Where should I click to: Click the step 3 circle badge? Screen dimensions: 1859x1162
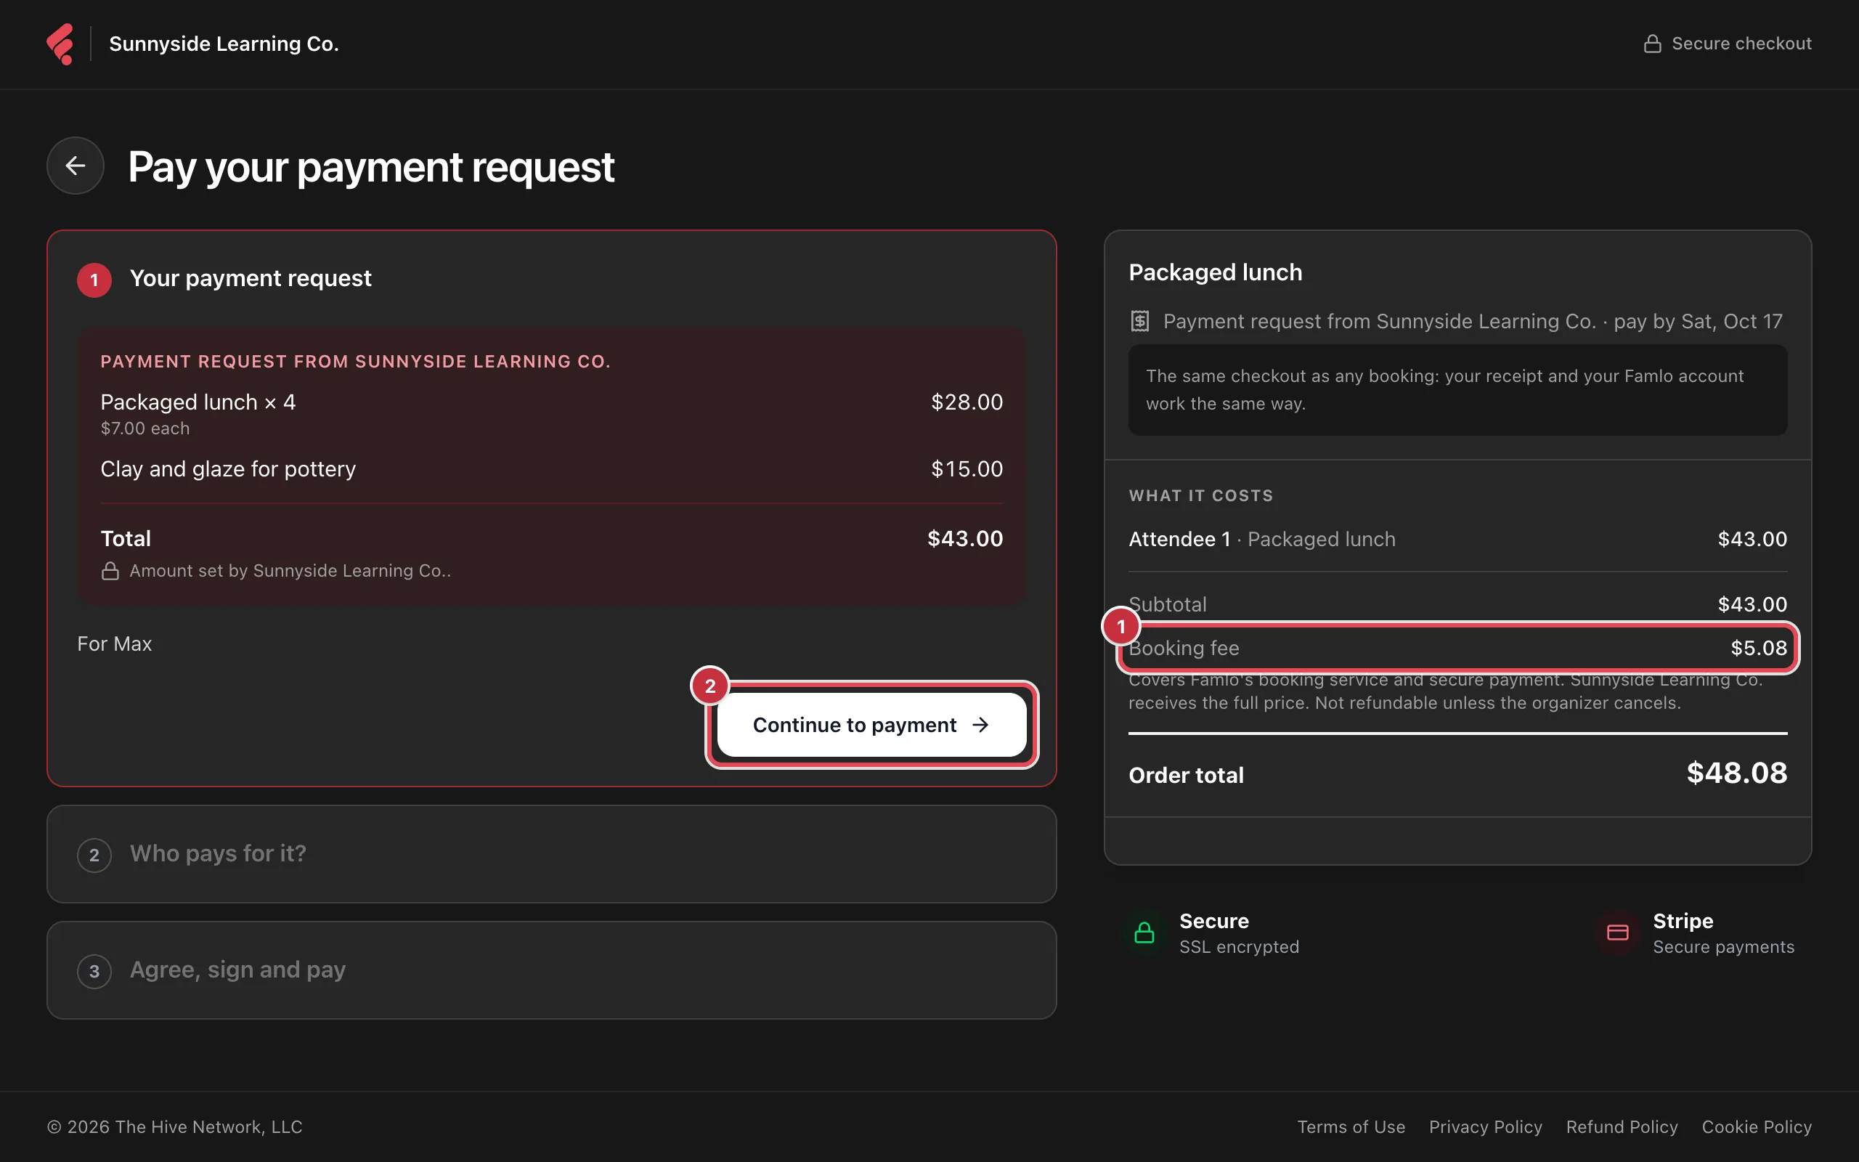click(x=94, y=971)
